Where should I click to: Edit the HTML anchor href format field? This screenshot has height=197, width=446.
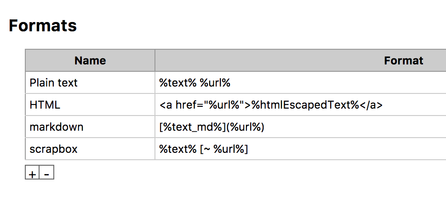301,105
